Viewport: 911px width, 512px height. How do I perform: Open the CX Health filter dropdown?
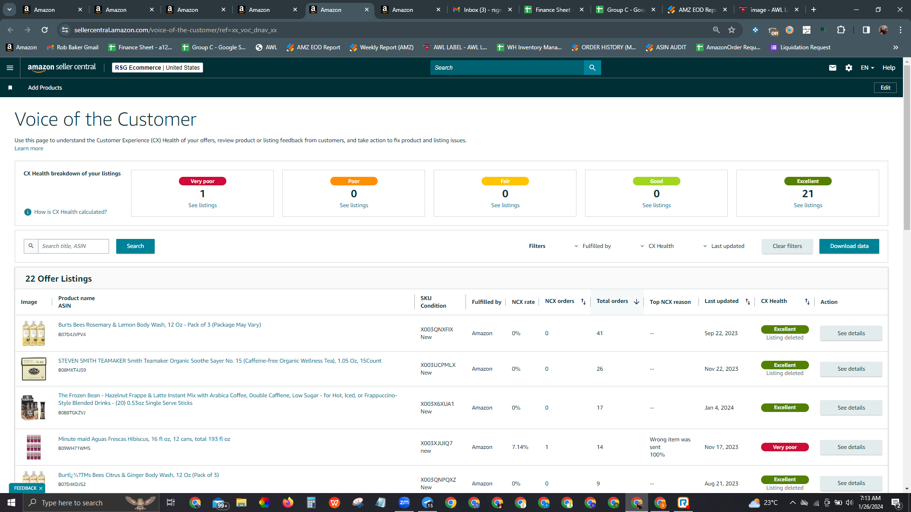(657, 246)
